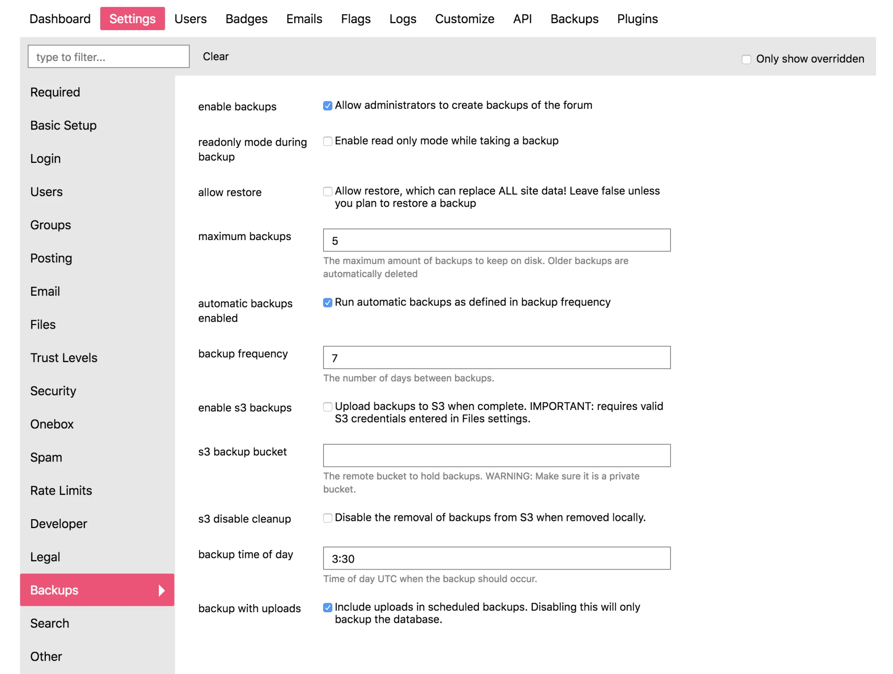Uncheck backup with uploads
Viewport: 893px width, 674px height.
pyautogui.click(x=327, y=607)
